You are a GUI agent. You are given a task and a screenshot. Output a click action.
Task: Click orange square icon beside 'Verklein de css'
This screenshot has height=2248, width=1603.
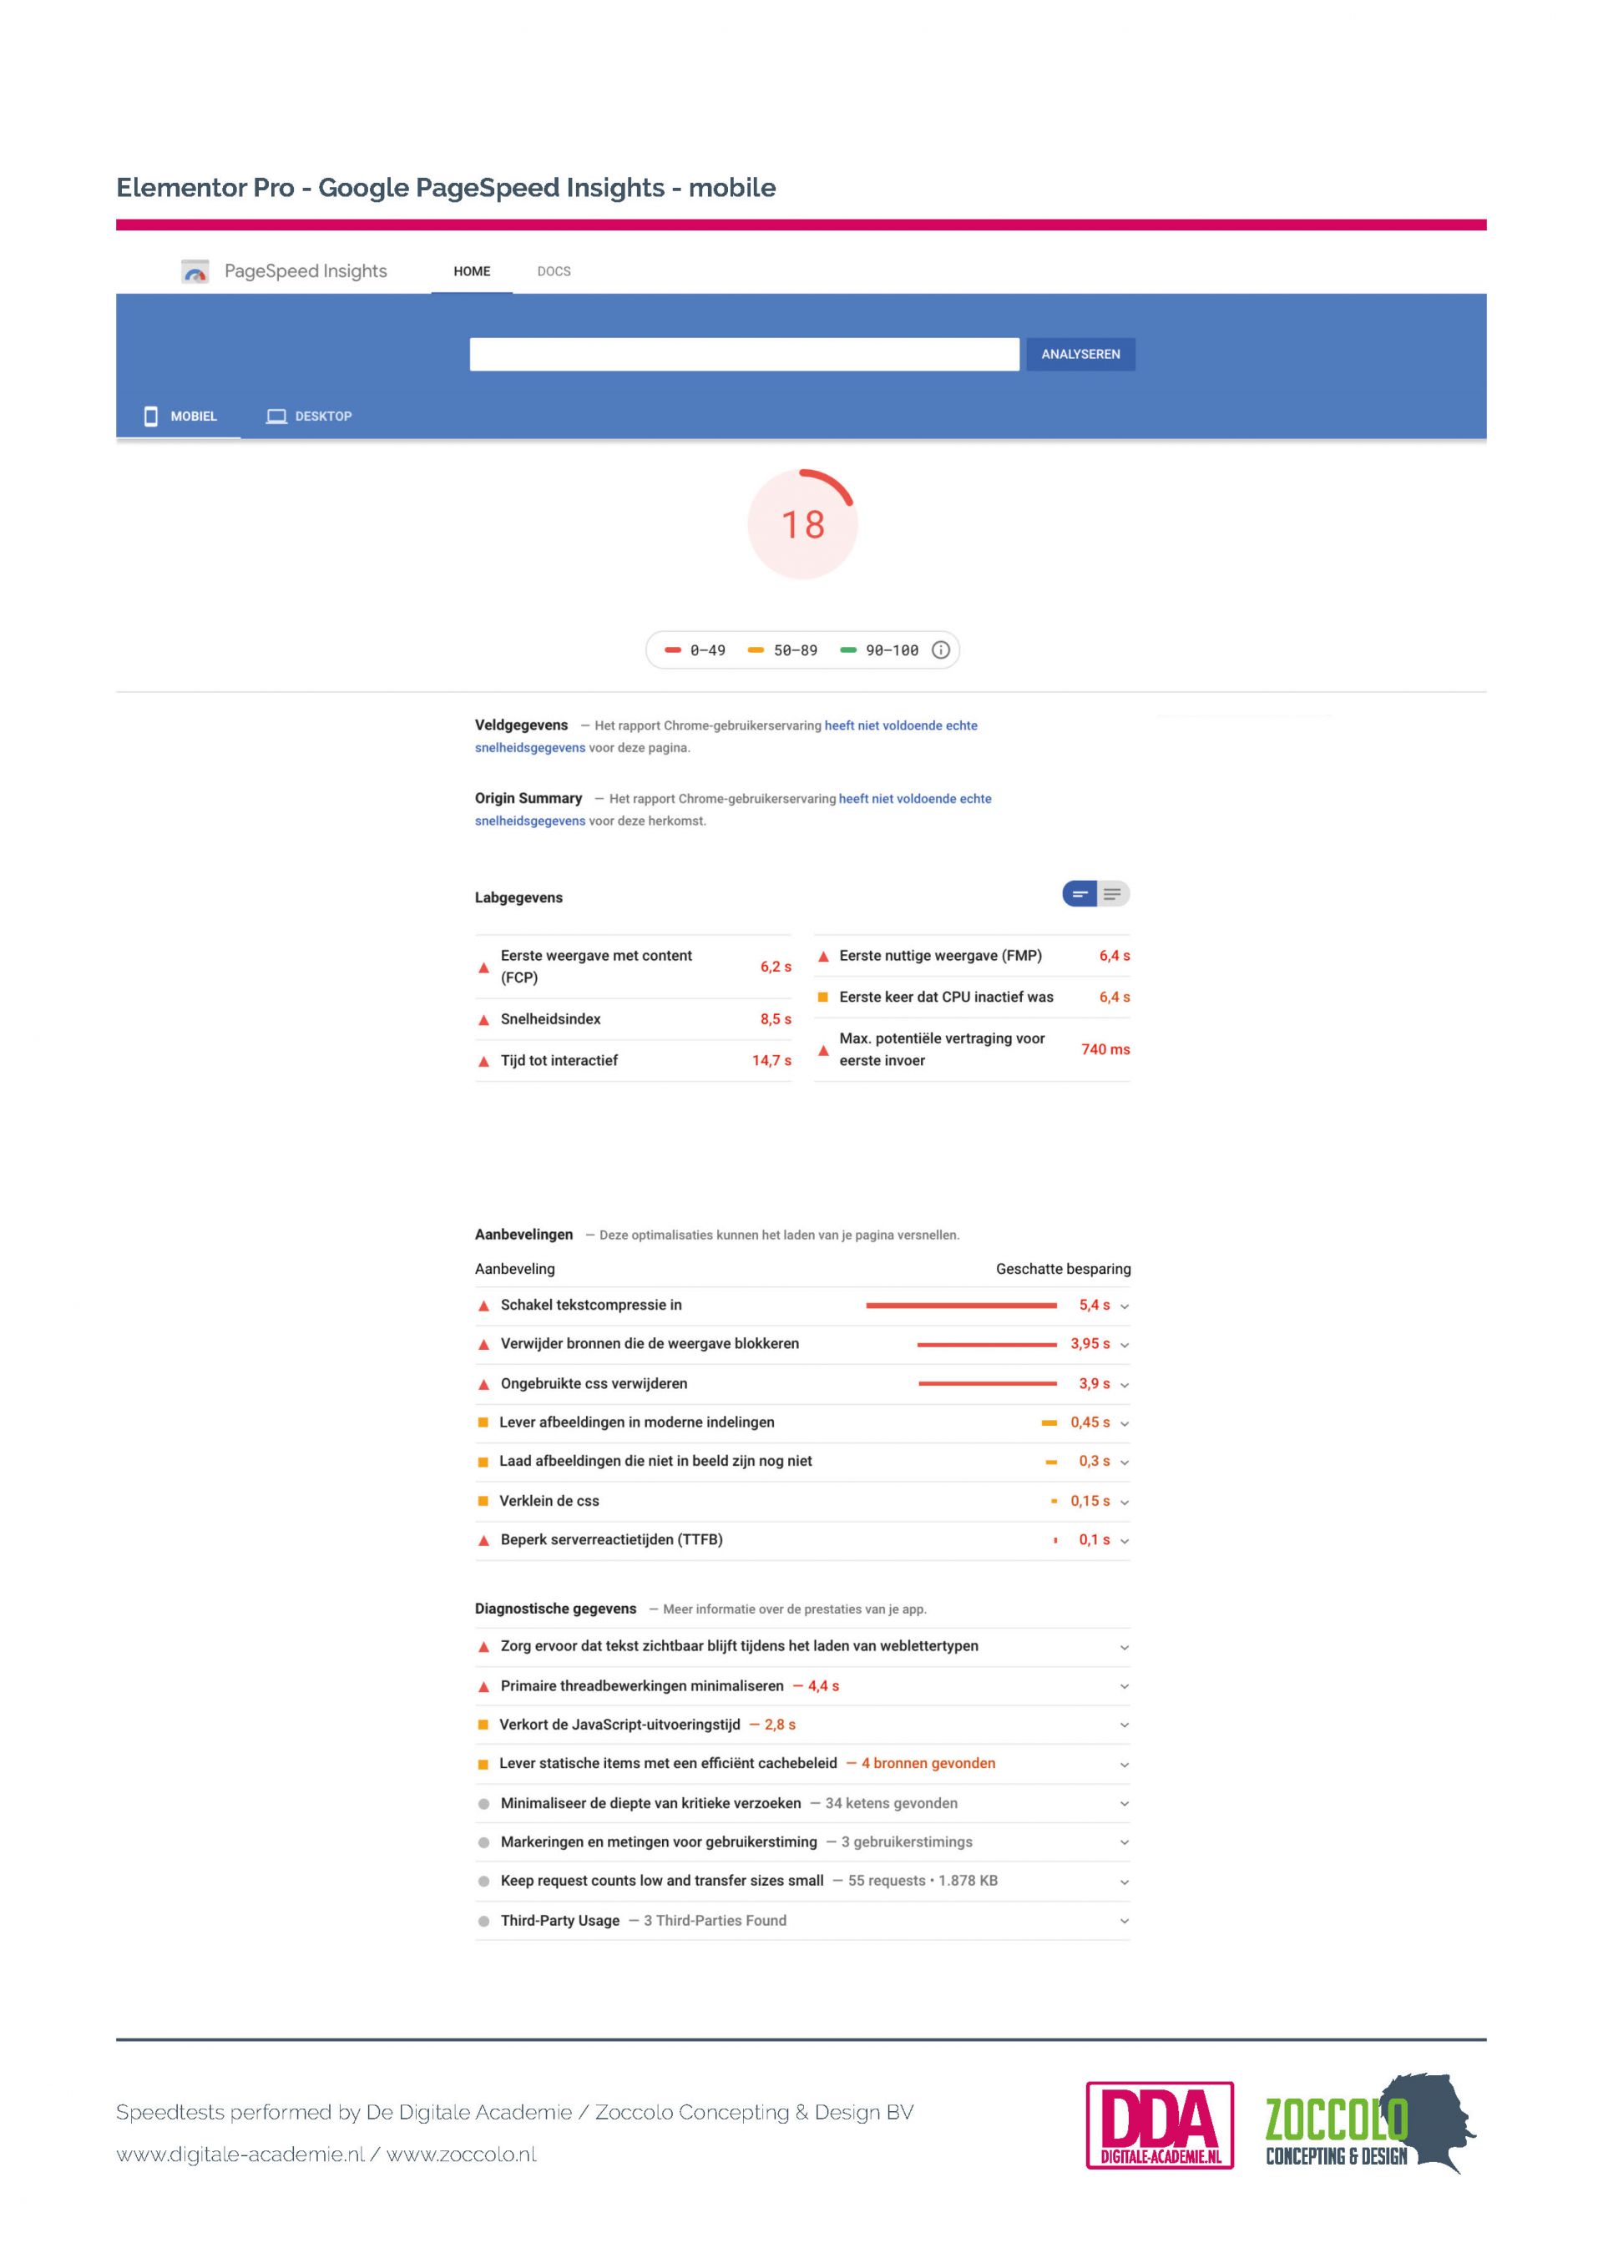483,1501
